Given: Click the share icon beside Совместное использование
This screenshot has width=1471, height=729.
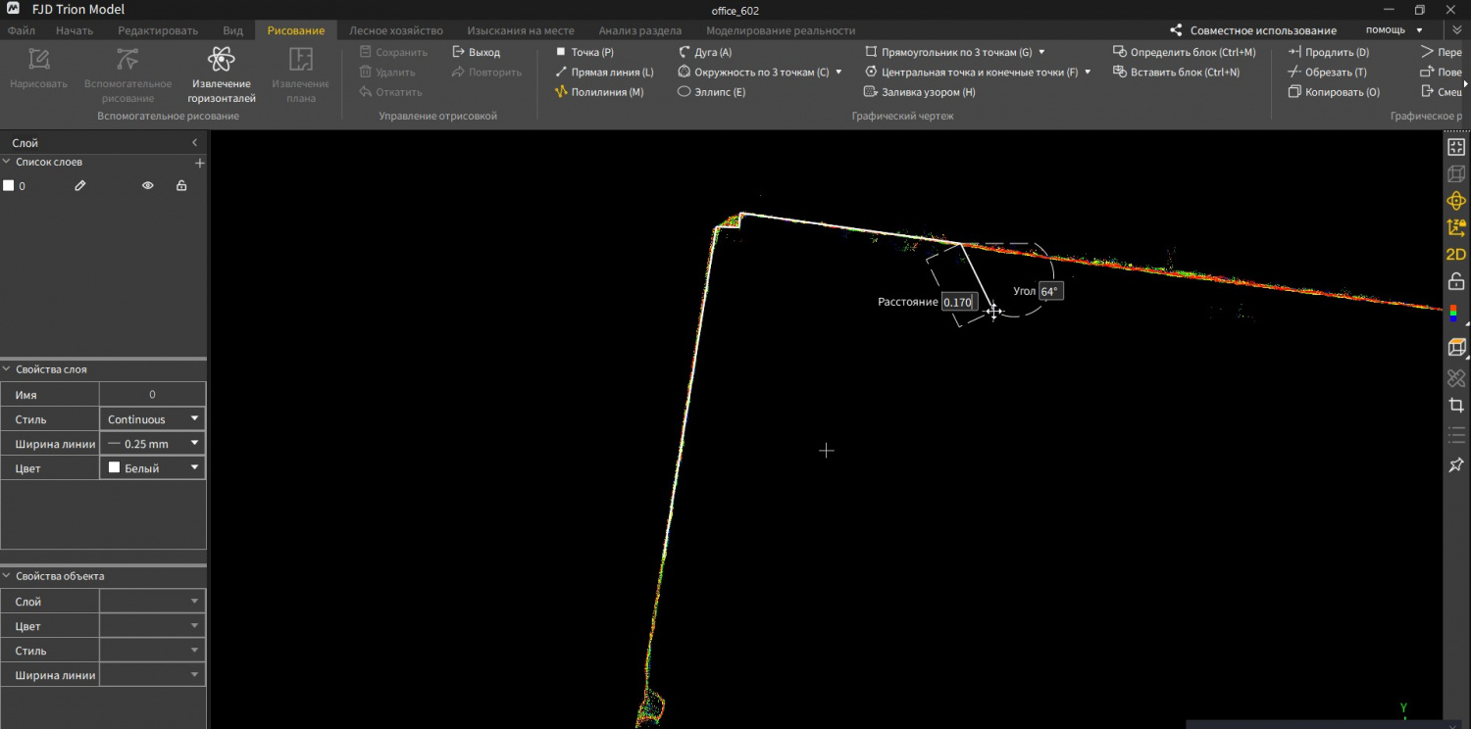Looking at the screenshot, I should pos(1176,30).
